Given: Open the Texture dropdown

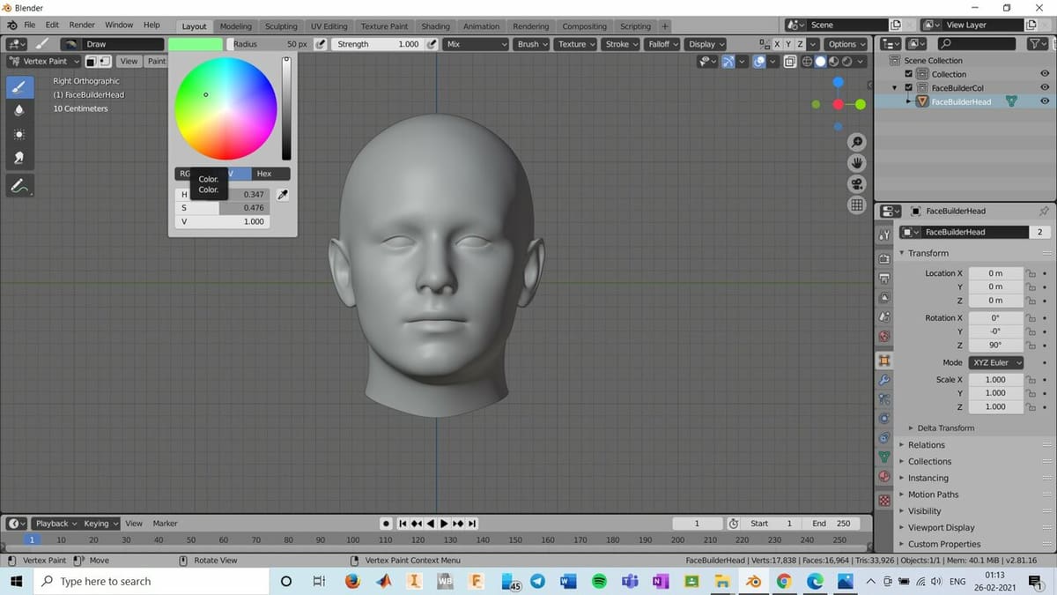Looking at the screenshot, I should (576, 44).
